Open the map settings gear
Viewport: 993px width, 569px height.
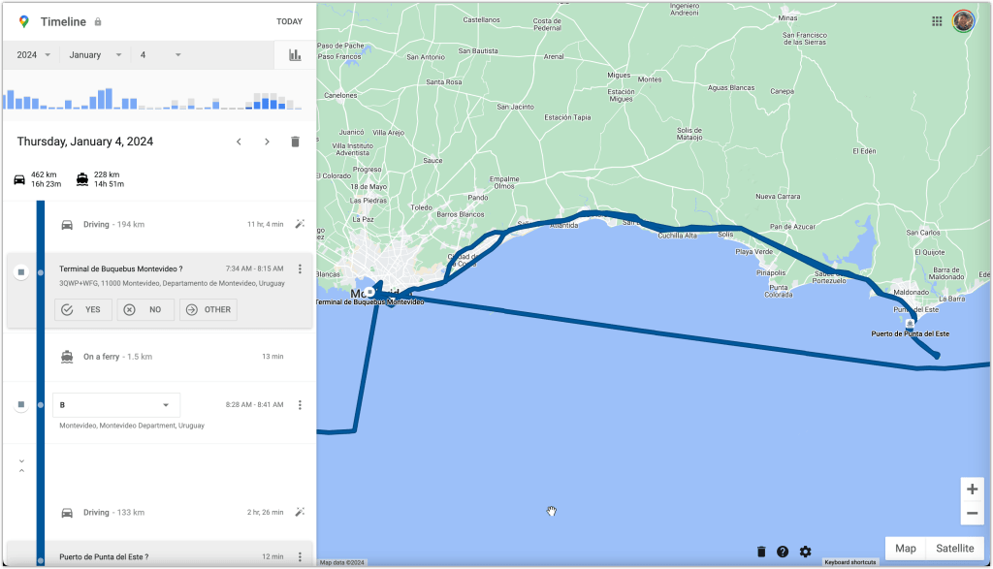805,552
